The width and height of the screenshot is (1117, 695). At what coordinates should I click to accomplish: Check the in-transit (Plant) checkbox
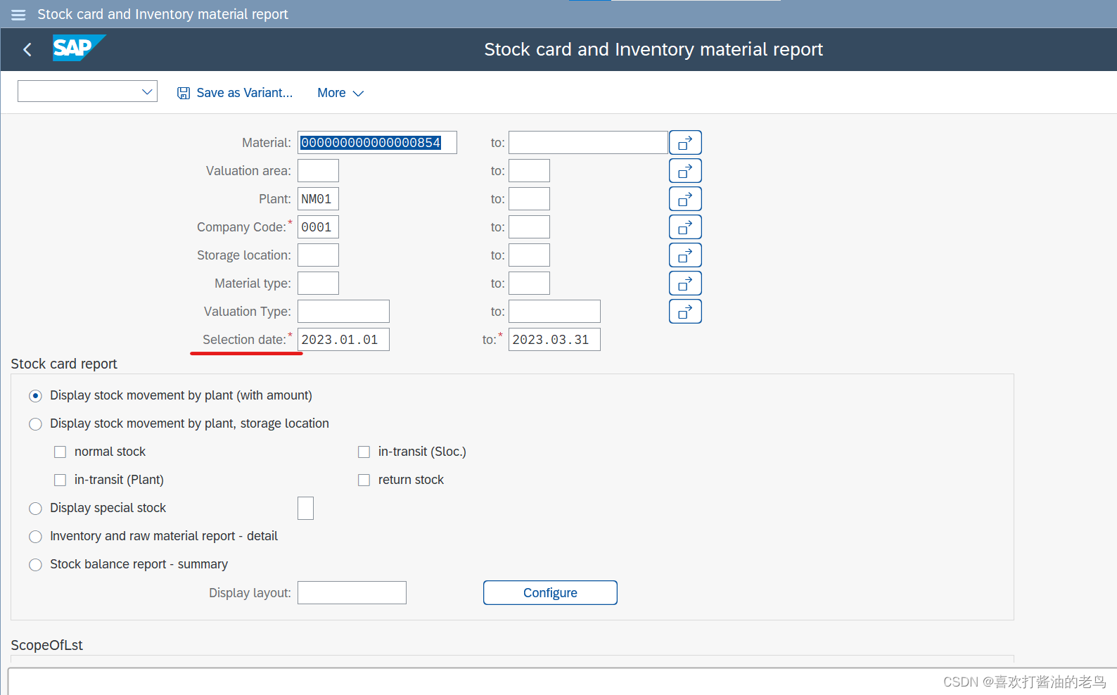pos(60,480)
